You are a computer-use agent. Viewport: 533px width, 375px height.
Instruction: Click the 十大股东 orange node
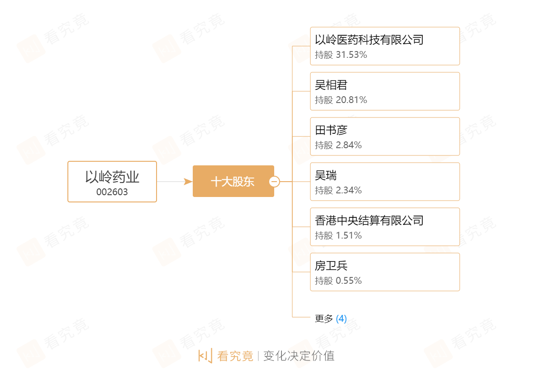(233, 181)
